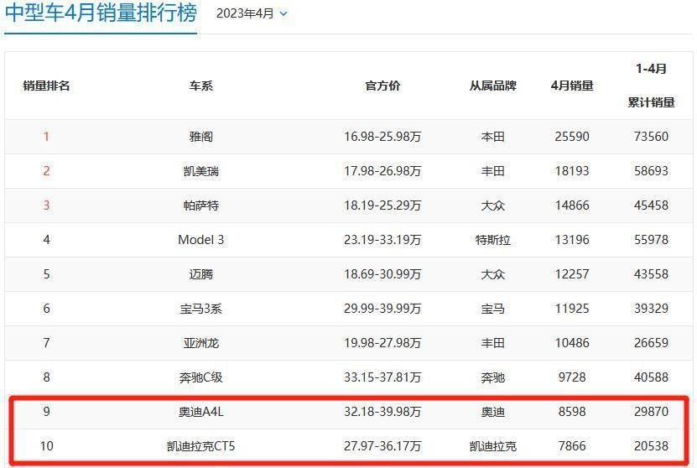Screen dimensions: 697x468
Task: Open the 奥迪A4L car series link
Action: click(201, 412)
